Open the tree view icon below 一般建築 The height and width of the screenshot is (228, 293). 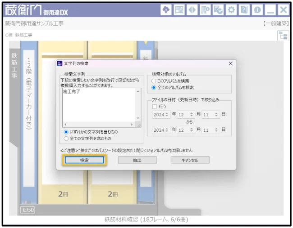coord(283,36)
